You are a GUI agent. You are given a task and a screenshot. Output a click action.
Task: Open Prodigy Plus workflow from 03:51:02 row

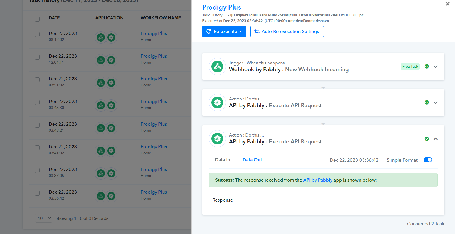tap(154, 79)
